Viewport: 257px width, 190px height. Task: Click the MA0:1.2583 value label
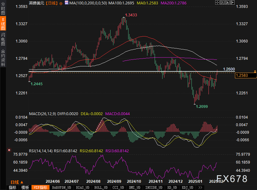pos(147,3)
